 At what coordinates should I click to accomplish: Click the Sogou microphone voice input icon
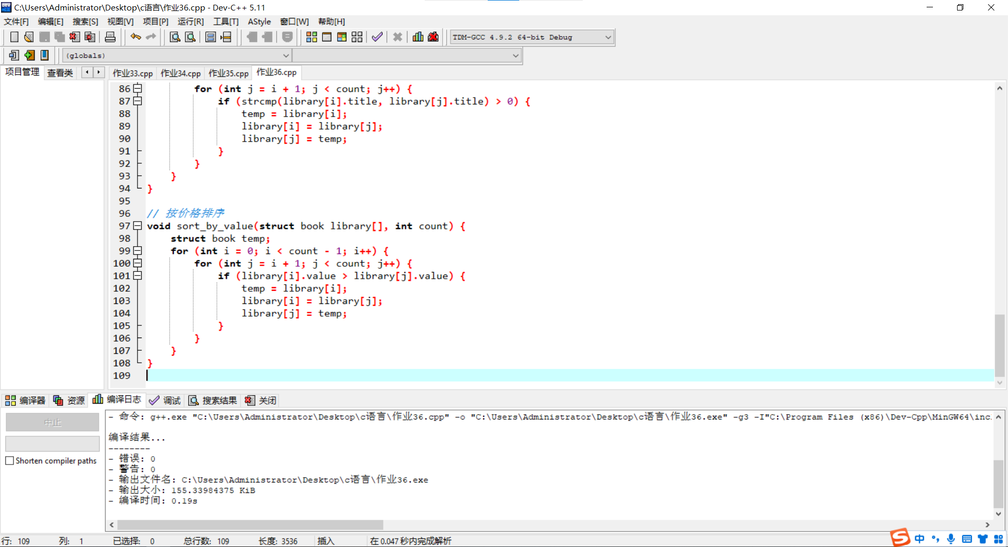[951, 539]
